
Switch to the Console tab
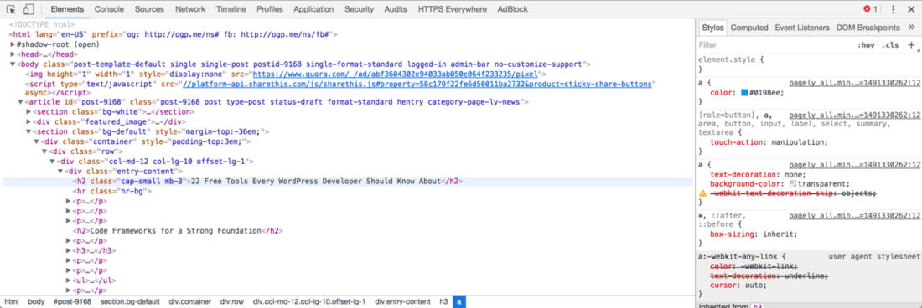click(x=109, y=9)
